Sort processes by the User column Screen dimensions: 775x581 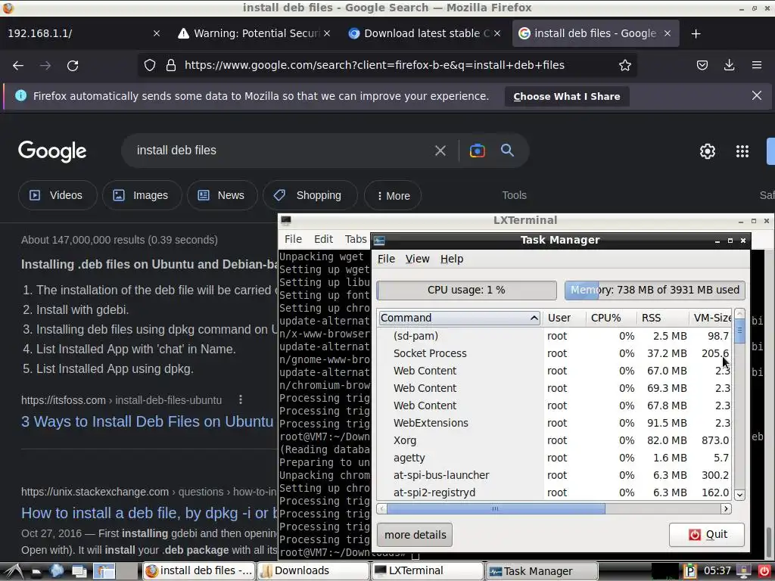coord(564,318)
